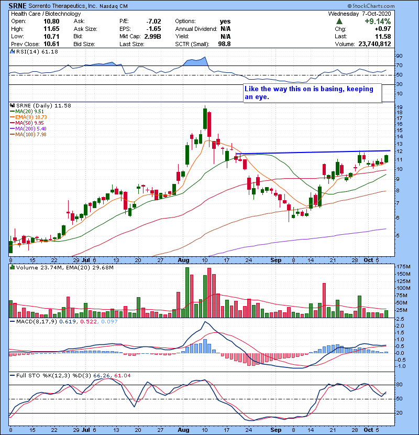Click the EMA(8) 10.73 legend entry
419x435 pixels.
[28, 117]
